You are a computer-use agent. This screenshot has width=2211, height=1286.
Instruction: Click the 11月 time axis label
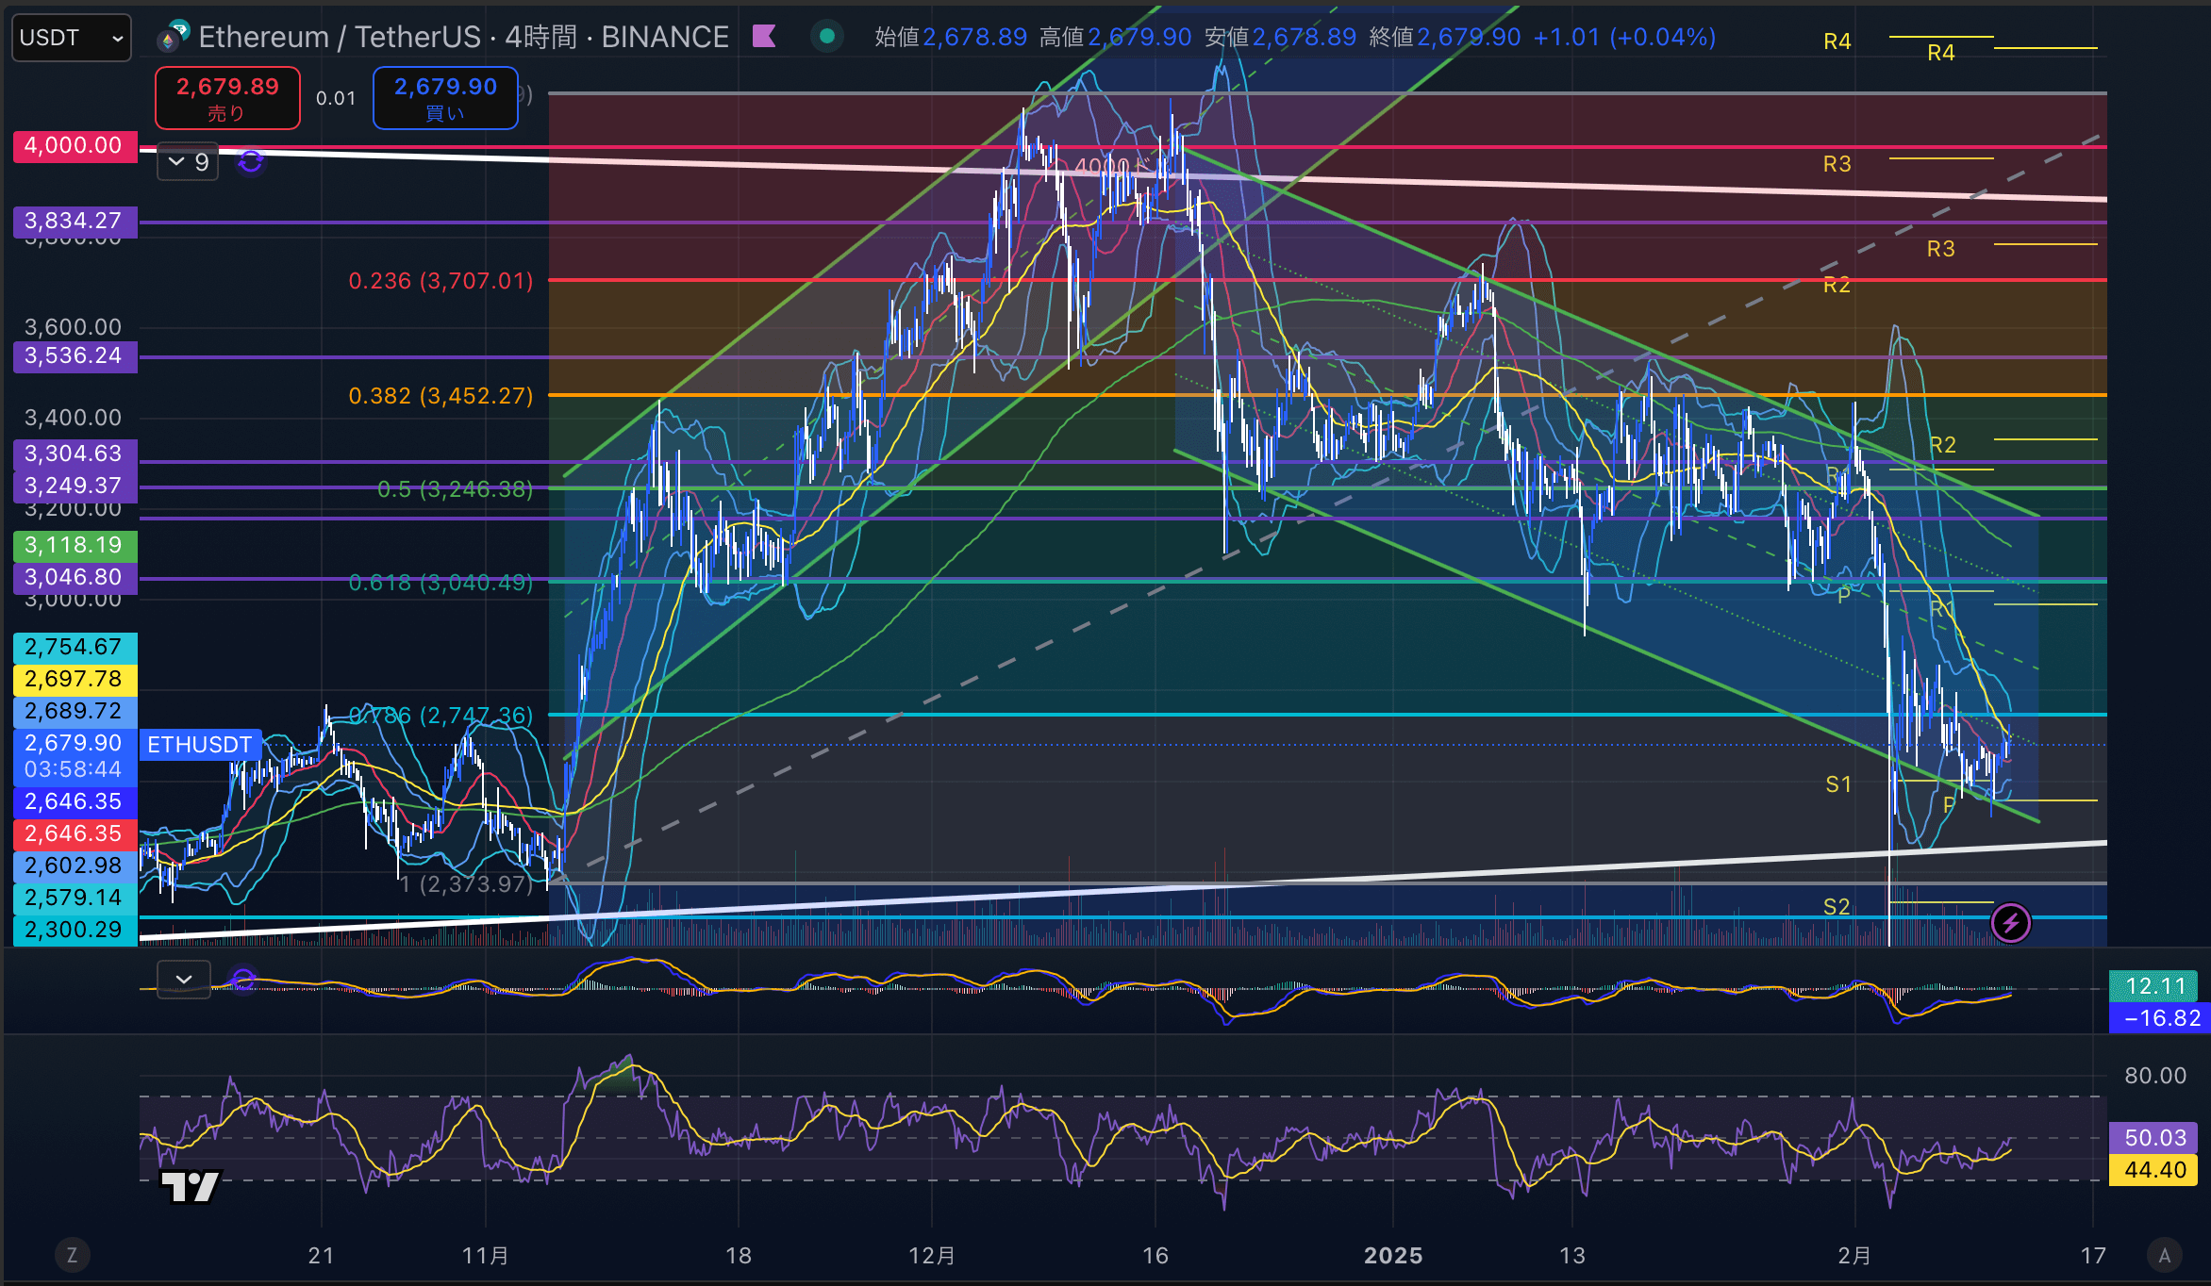point(486,1256)
